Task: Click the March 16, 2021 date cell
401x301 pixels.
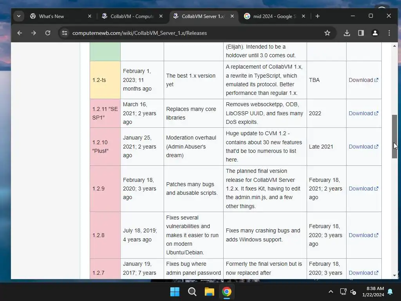Action: (x=142, y=113)
